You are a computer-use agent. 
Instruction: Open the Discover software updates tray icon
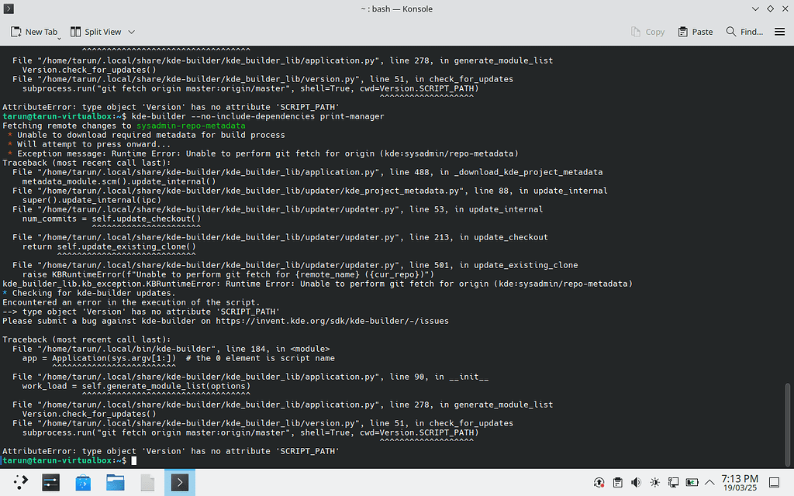[598, 482]
